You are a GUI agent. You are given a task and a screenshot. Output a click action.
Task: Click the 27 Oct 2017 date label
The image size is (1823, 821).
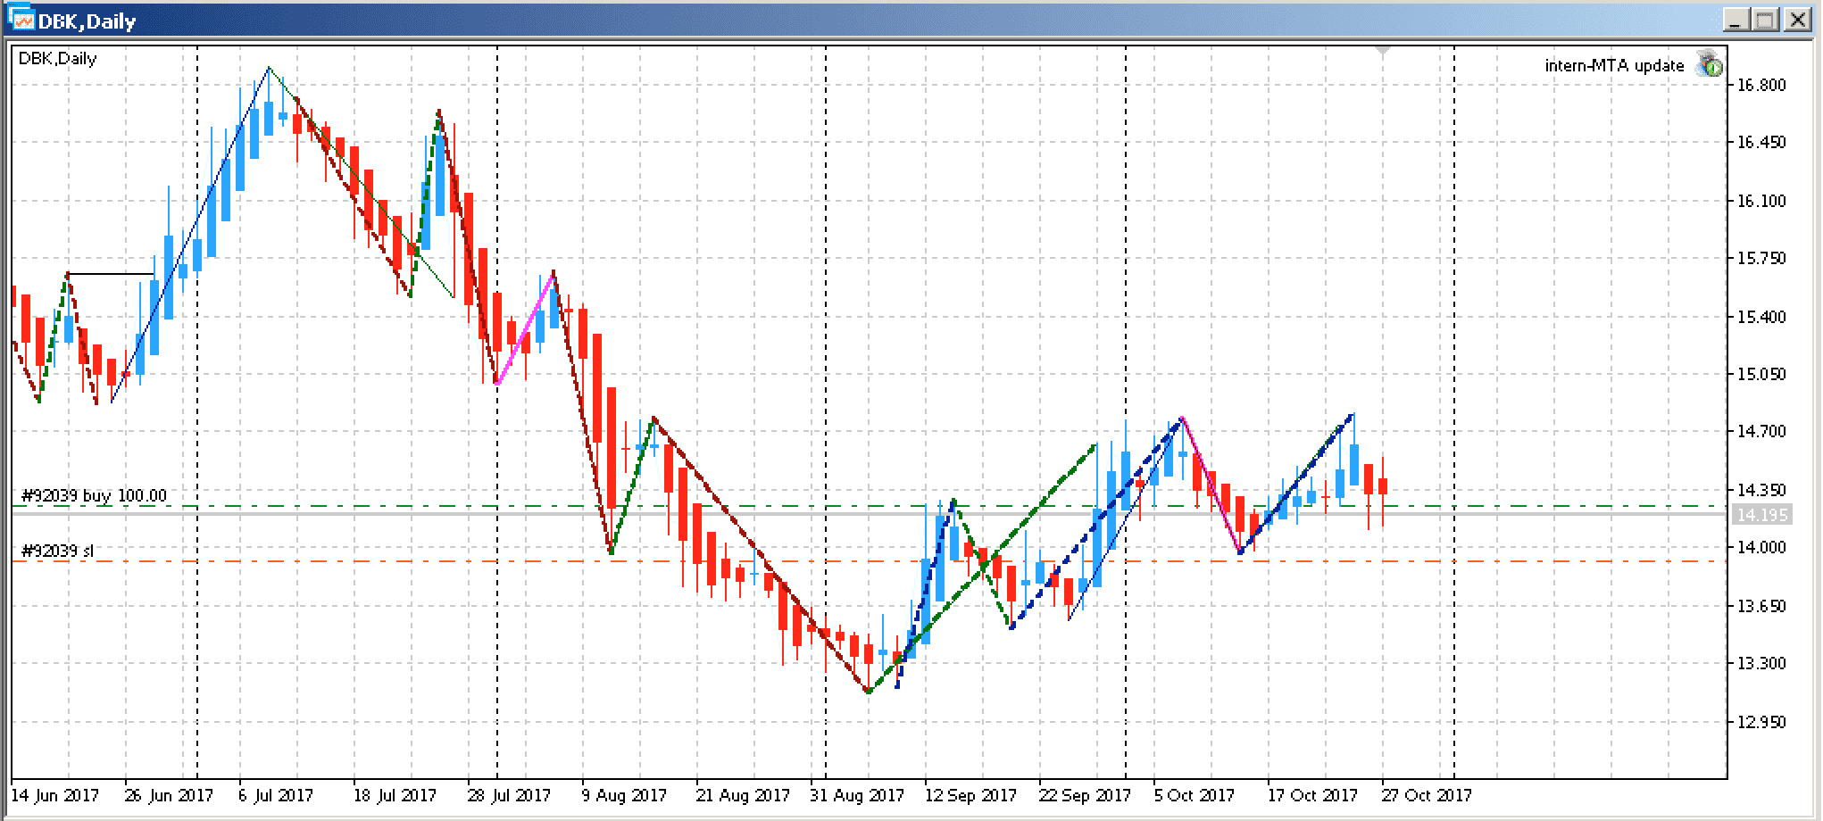(1426, 795)
